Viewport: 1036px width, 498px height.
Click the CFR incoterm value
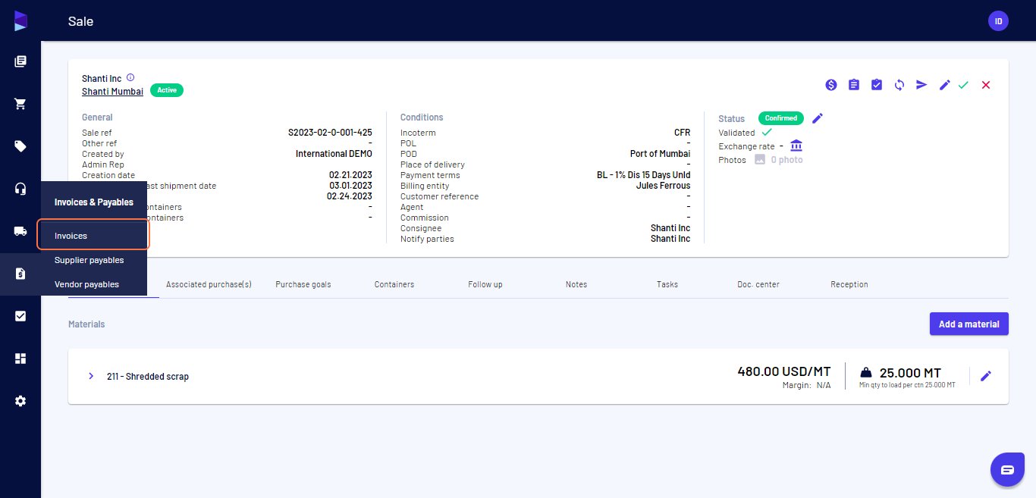pos(682,133)
